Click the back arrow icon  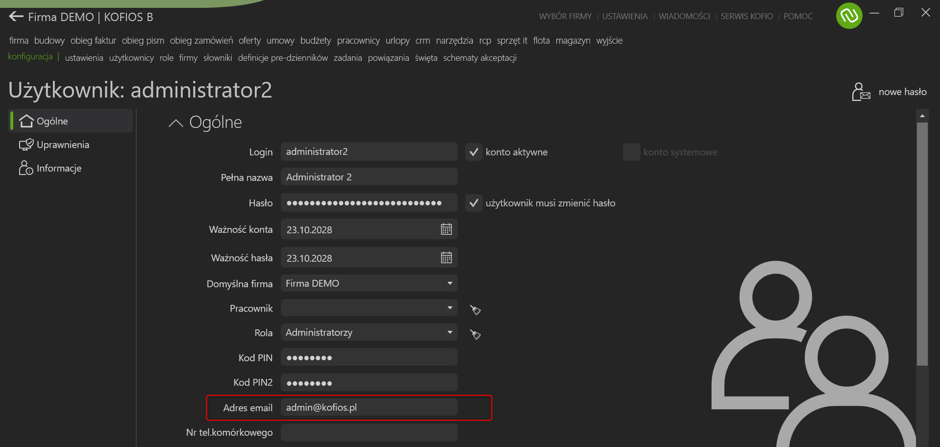click(x=16, y=16)
